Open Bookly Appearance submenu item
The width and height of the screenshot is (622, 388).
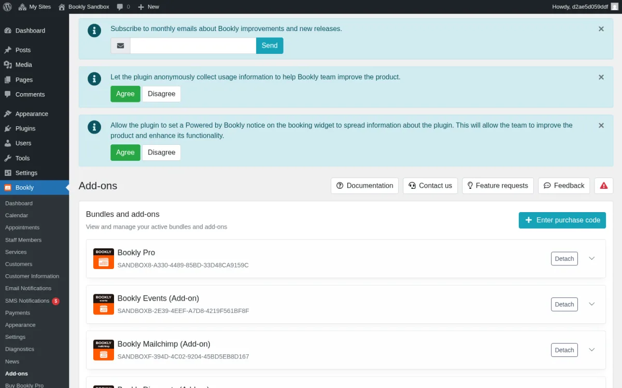(20, 325)
